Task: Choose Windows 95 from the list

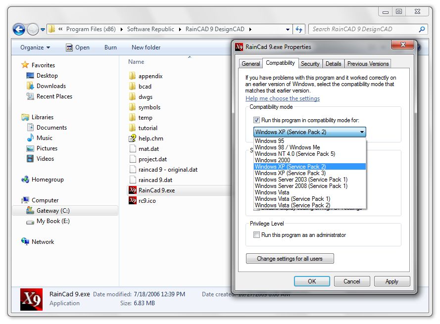Action: tap(310, 141)
